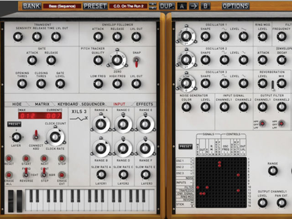Click the Oscillator 2 SHAPE knob
292x219 pixels.
[x=205, y=60]
